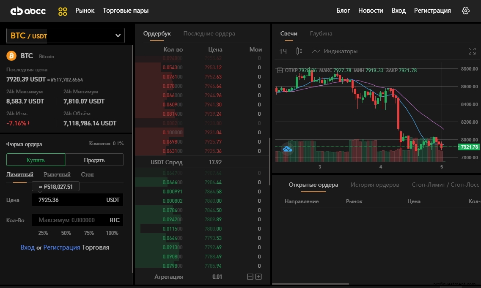The height and width of the screenshot is (288, 481).
Task: Click Регистрация in the top navigation
Action: pos(432,11)
